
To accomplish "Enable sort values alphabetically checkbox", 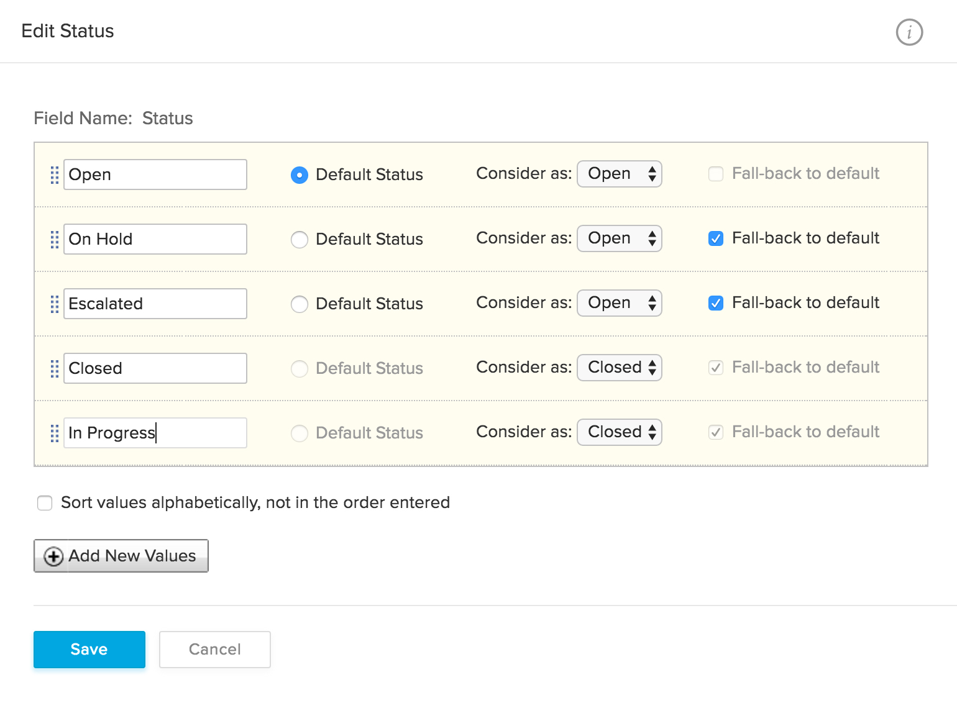I will pos(45,503).
